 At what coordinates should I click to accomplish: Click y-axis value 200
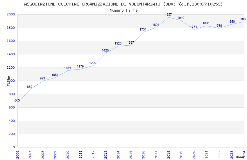[12, 134]
